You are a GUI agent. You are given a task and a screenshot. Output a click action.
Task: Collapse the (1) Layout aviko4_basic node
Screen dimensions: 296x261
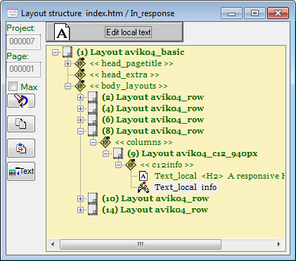pyautogui.click(x=55, y=52)
